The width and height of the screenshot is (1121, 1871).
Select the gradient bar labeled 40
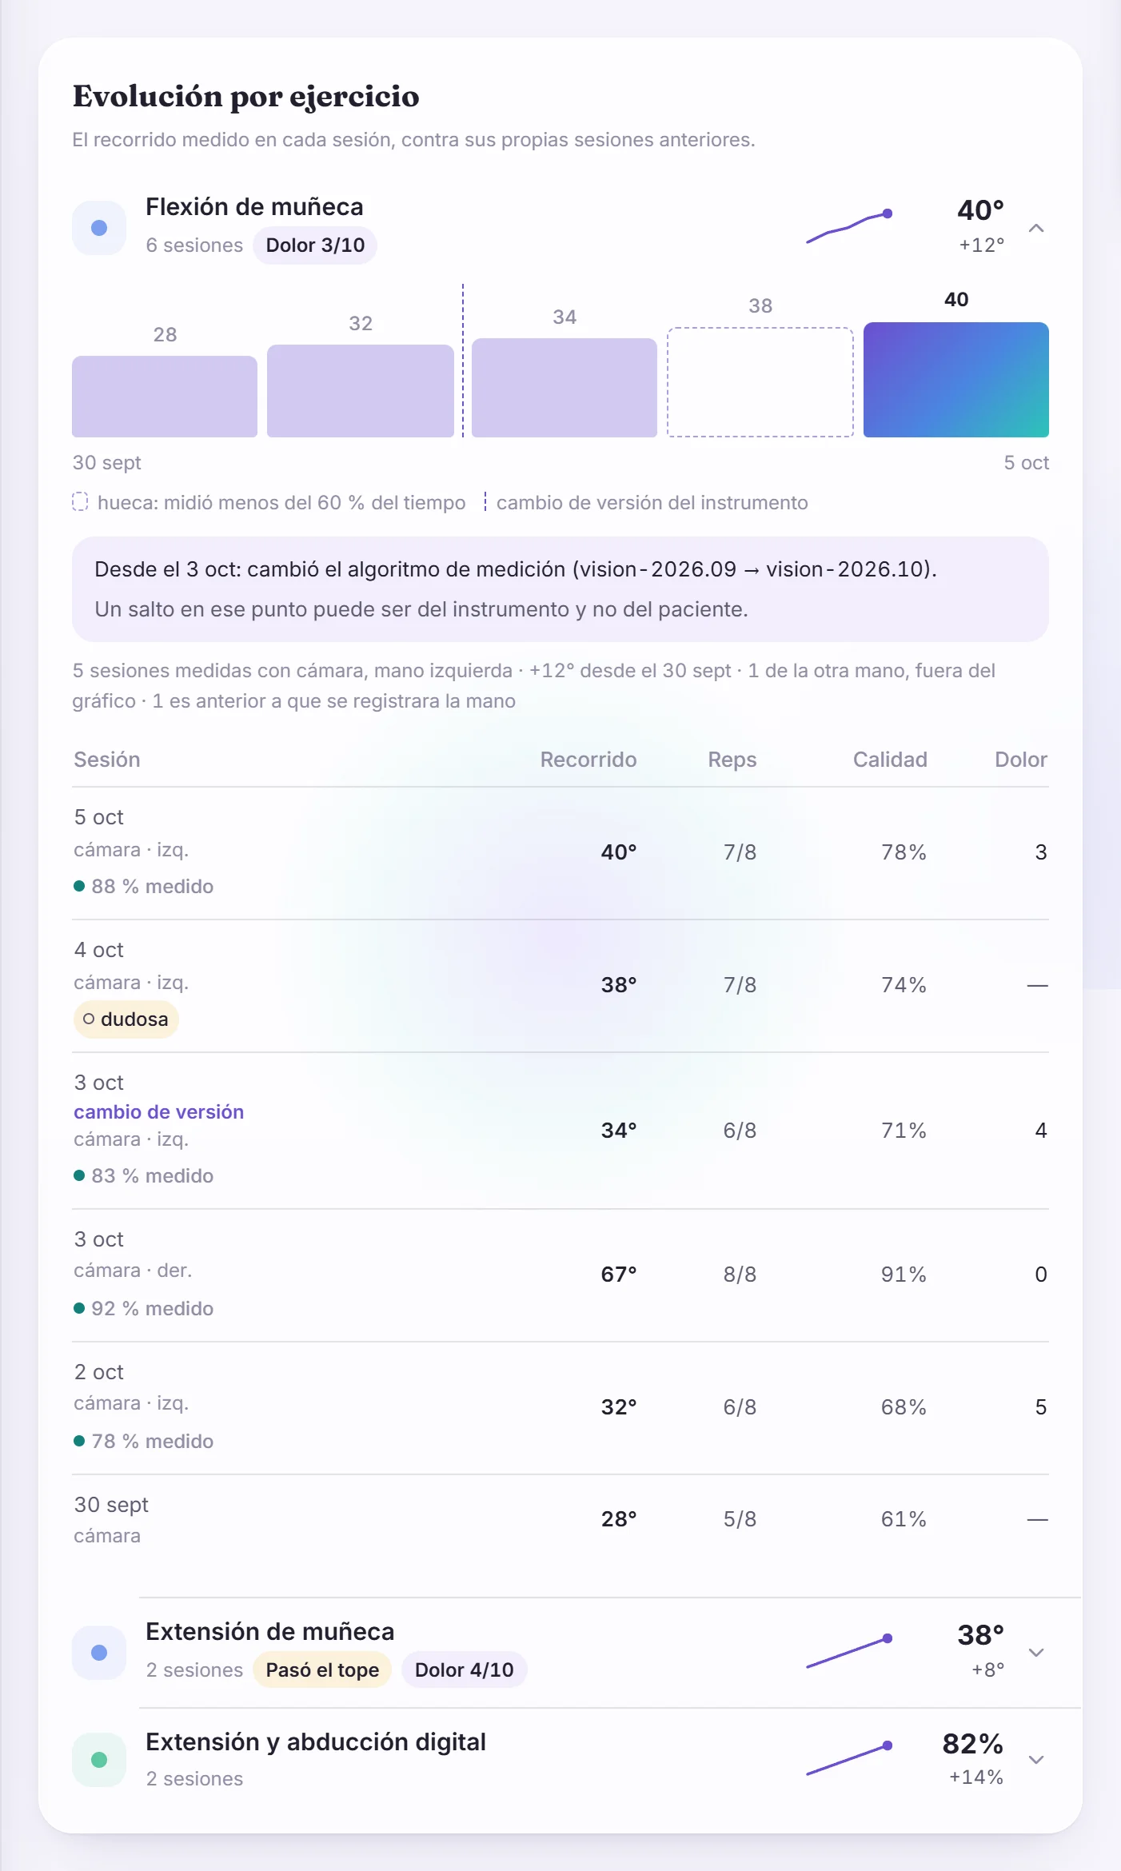coord(956,380)
